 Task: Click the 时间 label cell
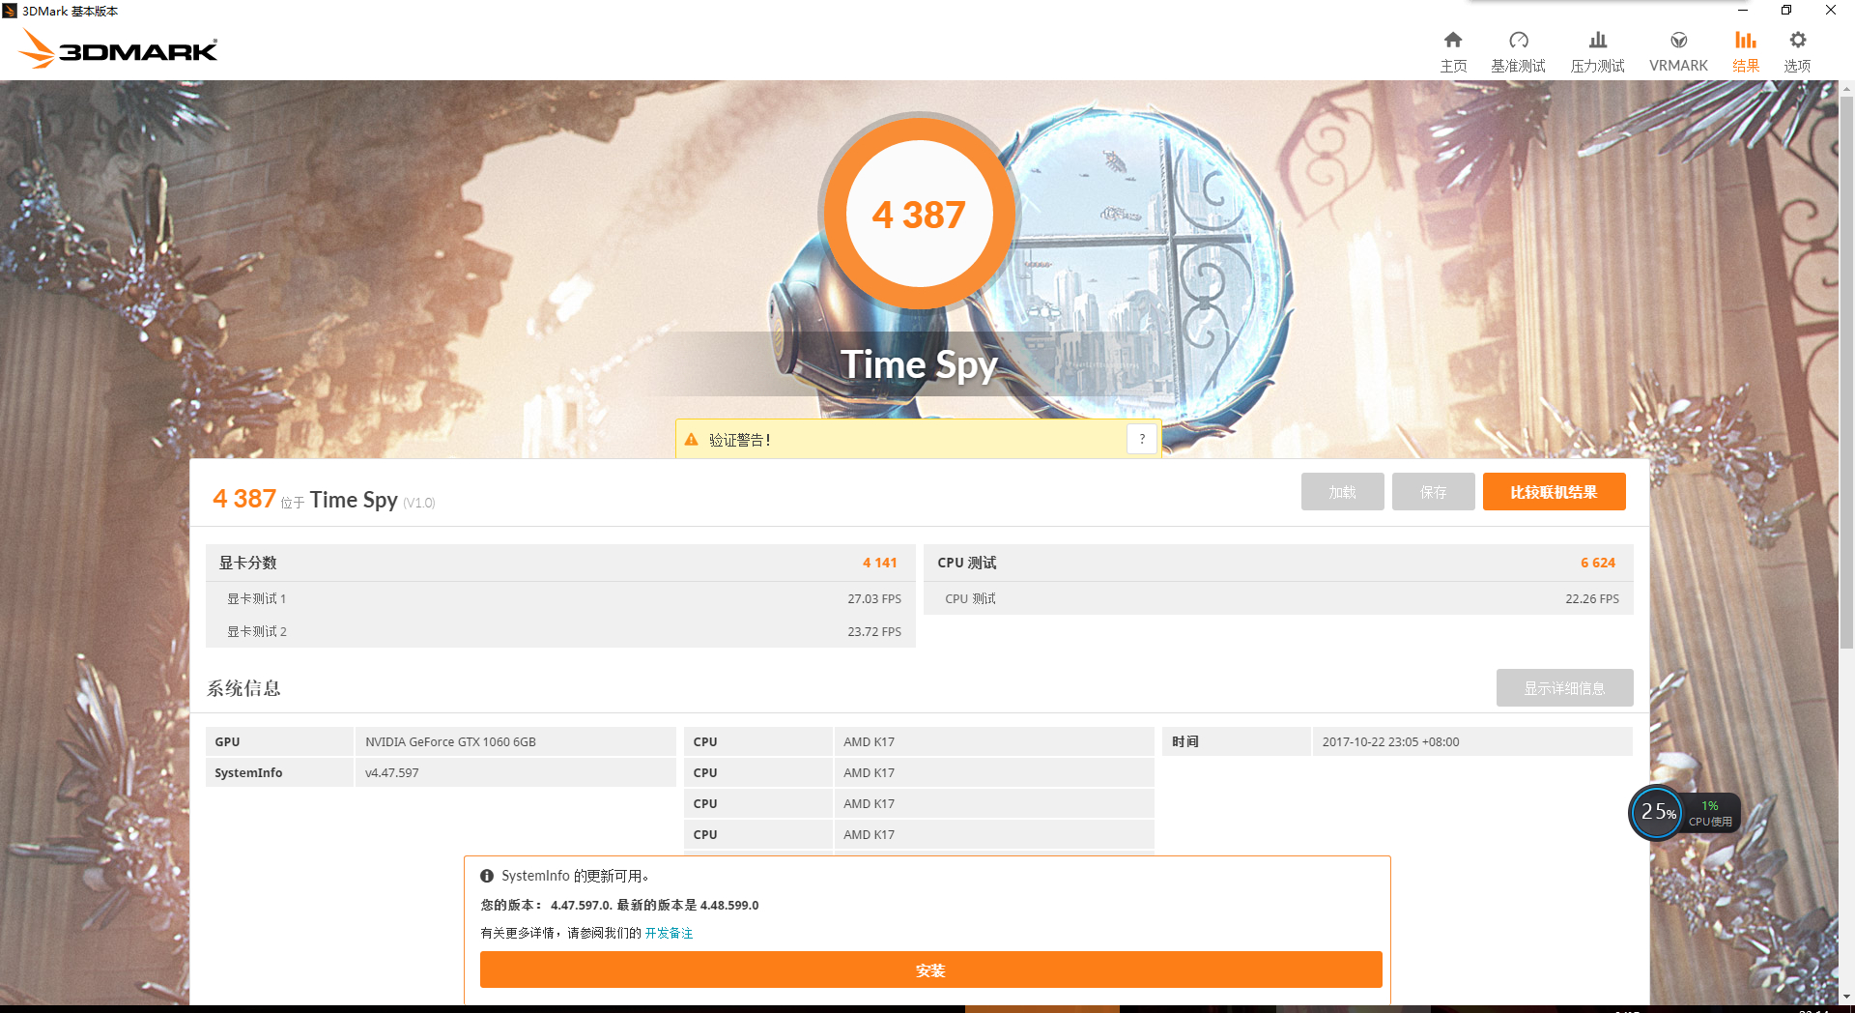[x=1236, y=741]
